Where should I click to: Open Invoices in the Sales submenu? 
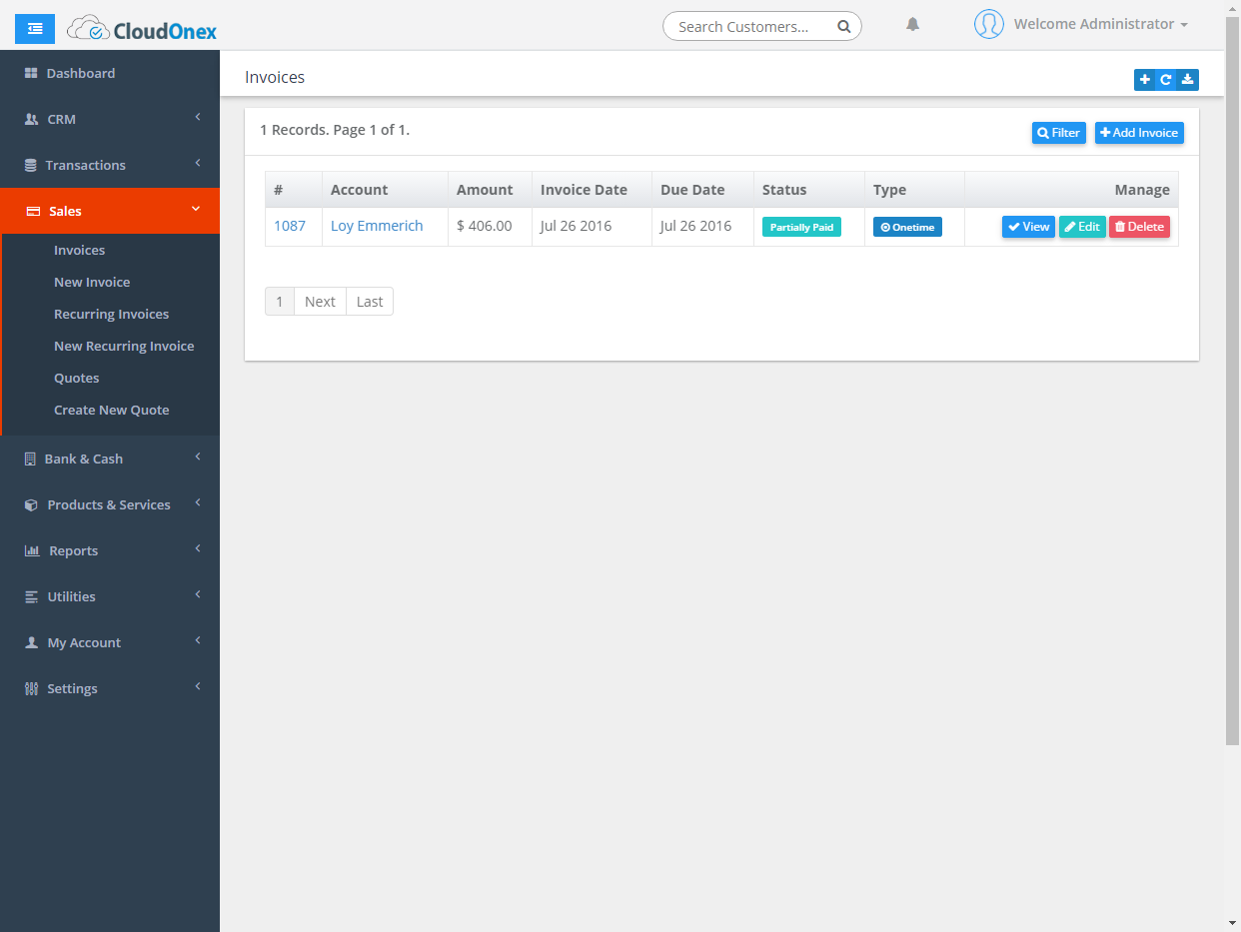point(79,251)
